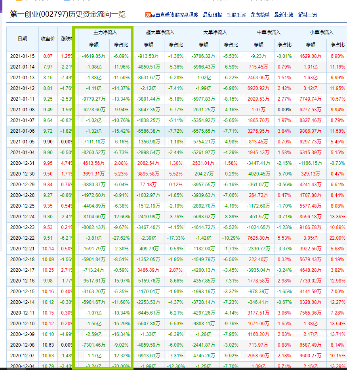Image resolution: width=347 pixels, height=370 pixels.
Task: Select the date cell 2020-12-22
Action: pyautogui.click(x=23, y=238)
